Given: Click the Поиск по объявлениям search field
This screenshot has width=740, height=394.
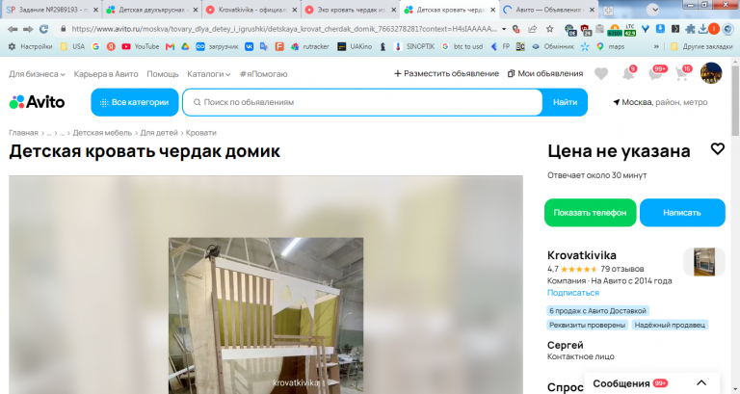Looking at the screenshot, I should click(362, 102).
